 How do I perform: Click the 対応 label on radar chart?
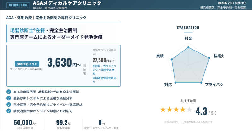[x=168, y=85]
